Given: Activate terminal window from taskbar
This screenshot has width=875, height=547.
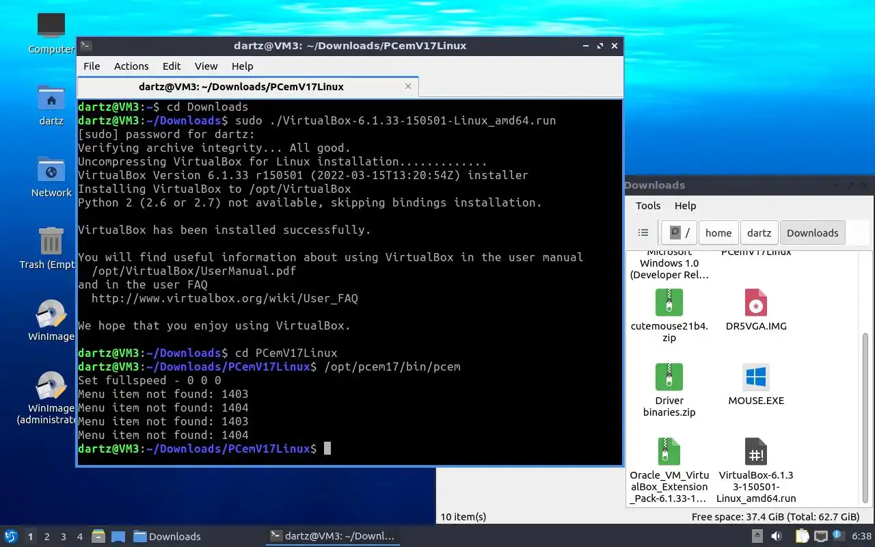Looking at the screenshot, I should (333, 537).
